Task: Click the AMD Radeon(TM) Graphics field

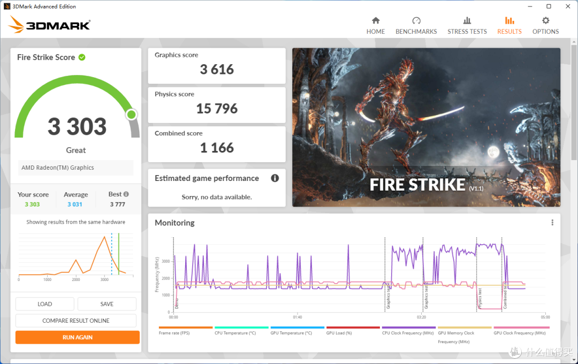Action: point(75,168)
